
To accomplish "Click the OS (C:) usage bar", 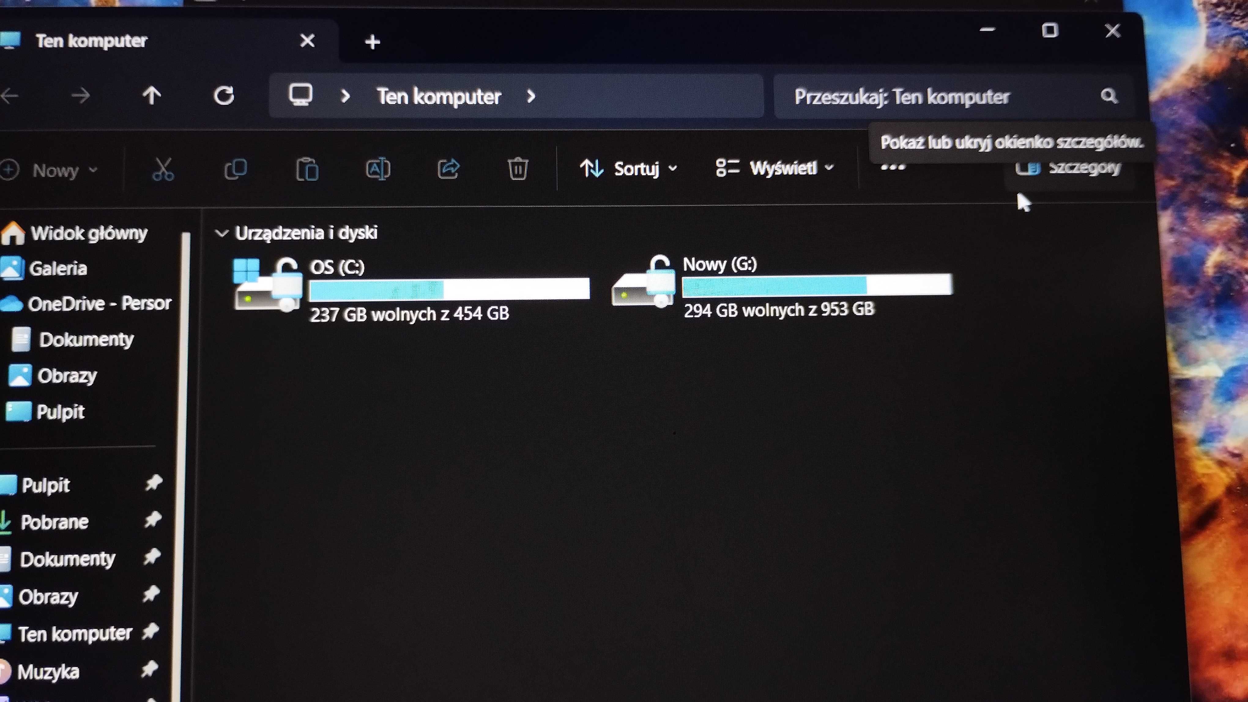I will click(449, 289).
